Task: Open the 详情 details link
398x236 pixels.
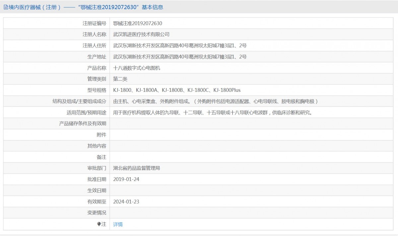Action: pos(118,224)
